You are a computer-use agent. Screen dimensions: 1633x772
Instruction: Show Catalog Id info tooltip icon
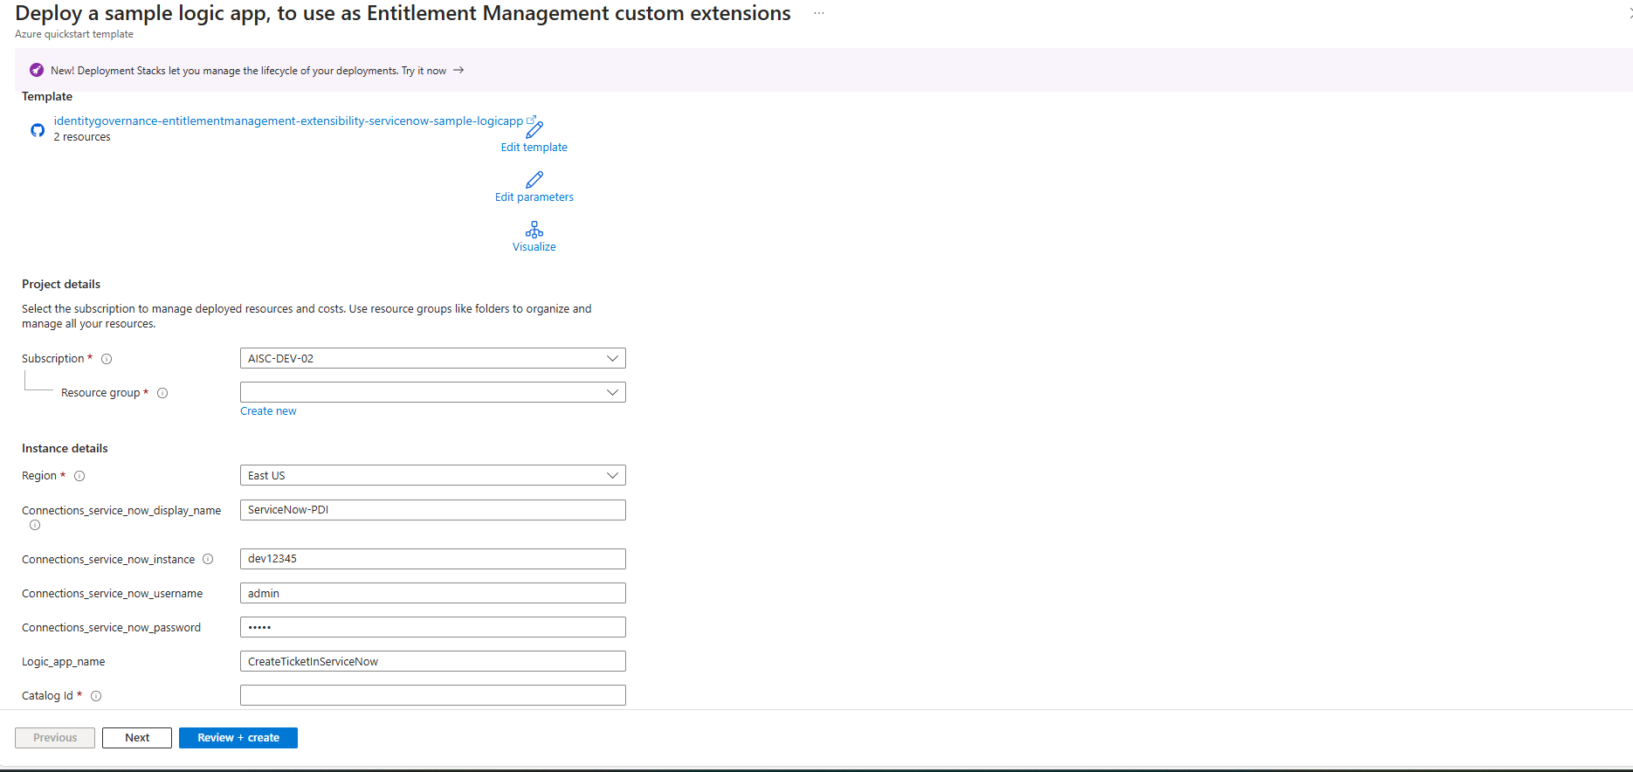96,696
